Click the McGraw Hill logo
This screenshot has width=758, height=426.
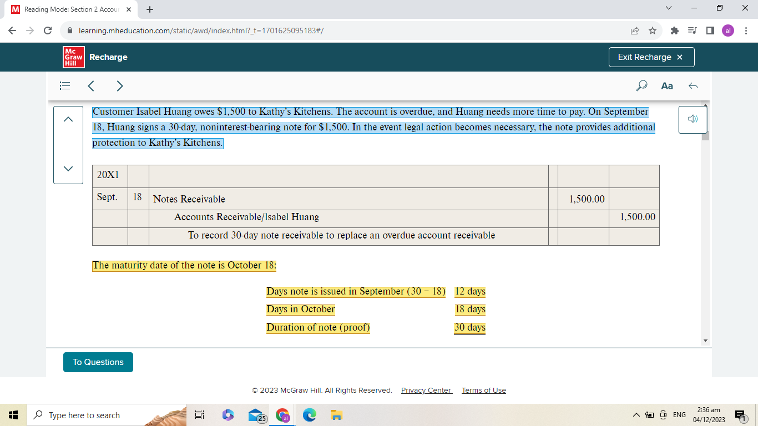point(74,57)
